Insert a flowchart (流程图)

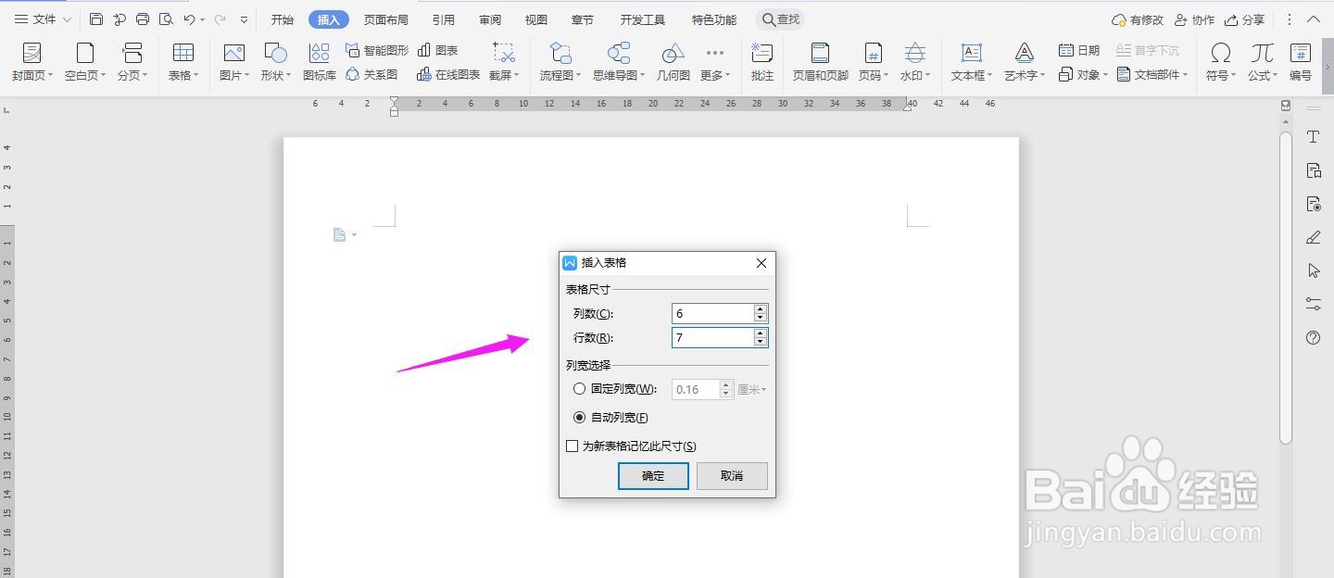(x=560, y=62)
